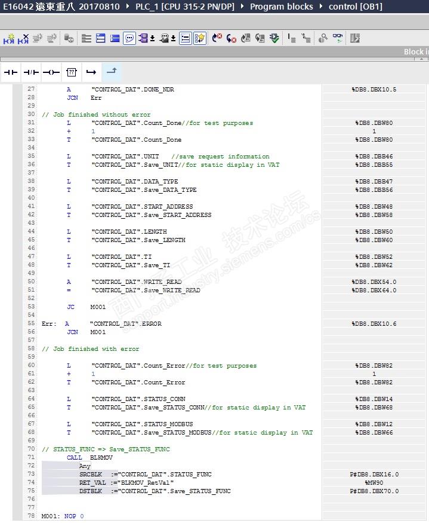Click the second update block calls icon
Viewport: 429px width, 523px height.
click(260, 38)
